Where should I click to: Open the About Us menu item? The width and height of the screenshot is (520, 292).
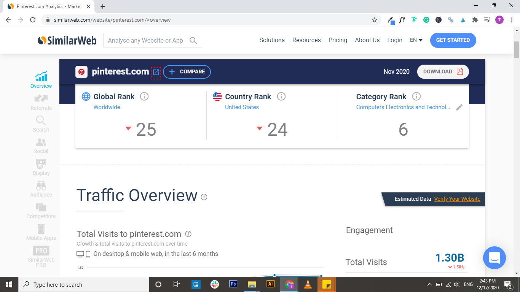click(x=367, y=40)
